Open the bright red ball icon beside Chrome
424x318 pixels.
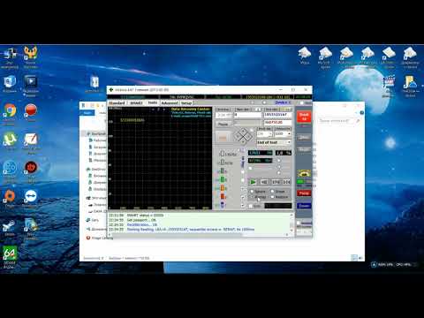click(x=31, y=110)
